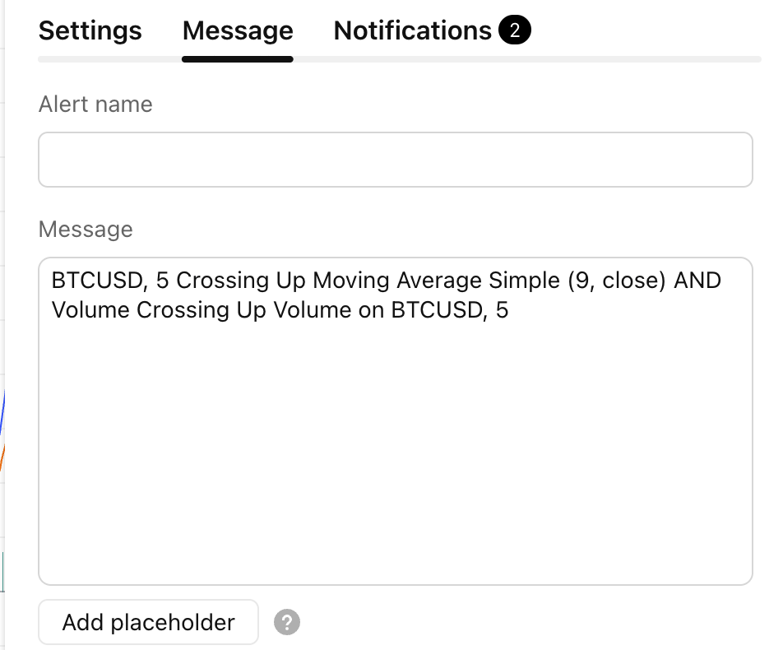Open the Notifications tab

[x=412, y=31]
